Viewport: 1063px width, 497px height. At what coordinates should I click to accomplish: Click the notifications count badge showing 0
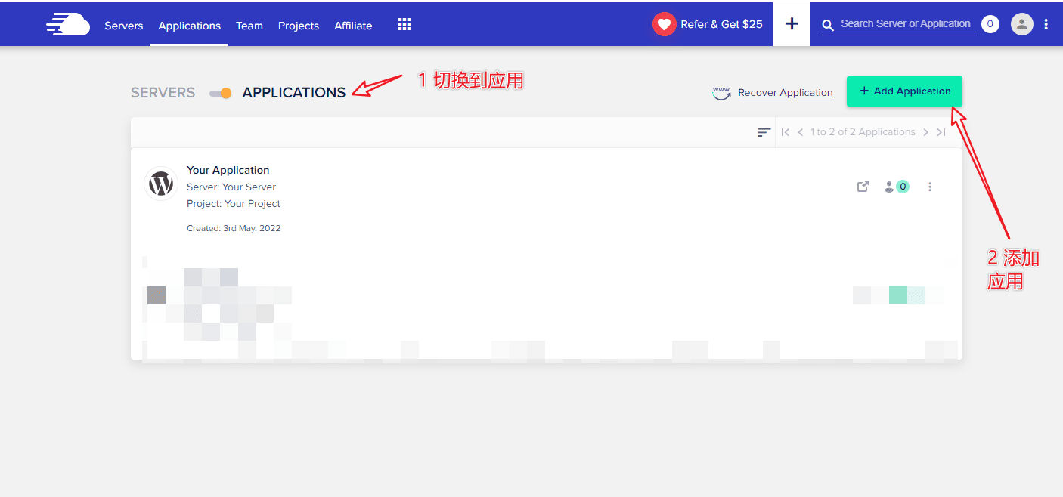[990, 23]
